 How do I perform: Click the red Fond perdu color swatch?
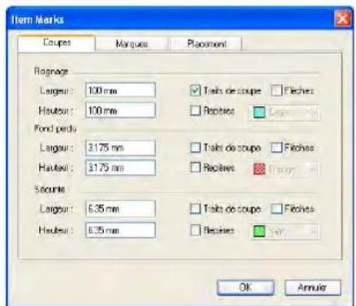(x=259, y=169)
